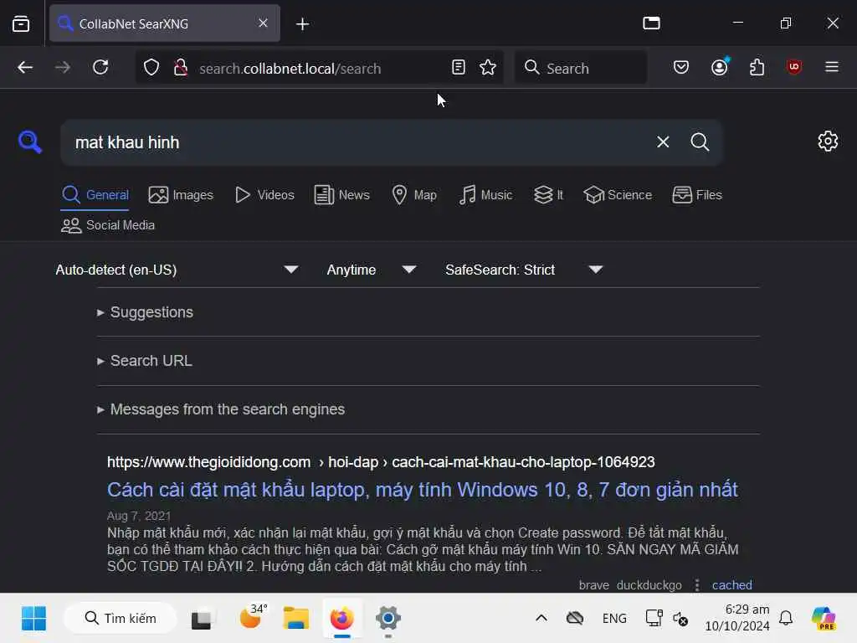Open the uBlock Origin extension icon

794,67
